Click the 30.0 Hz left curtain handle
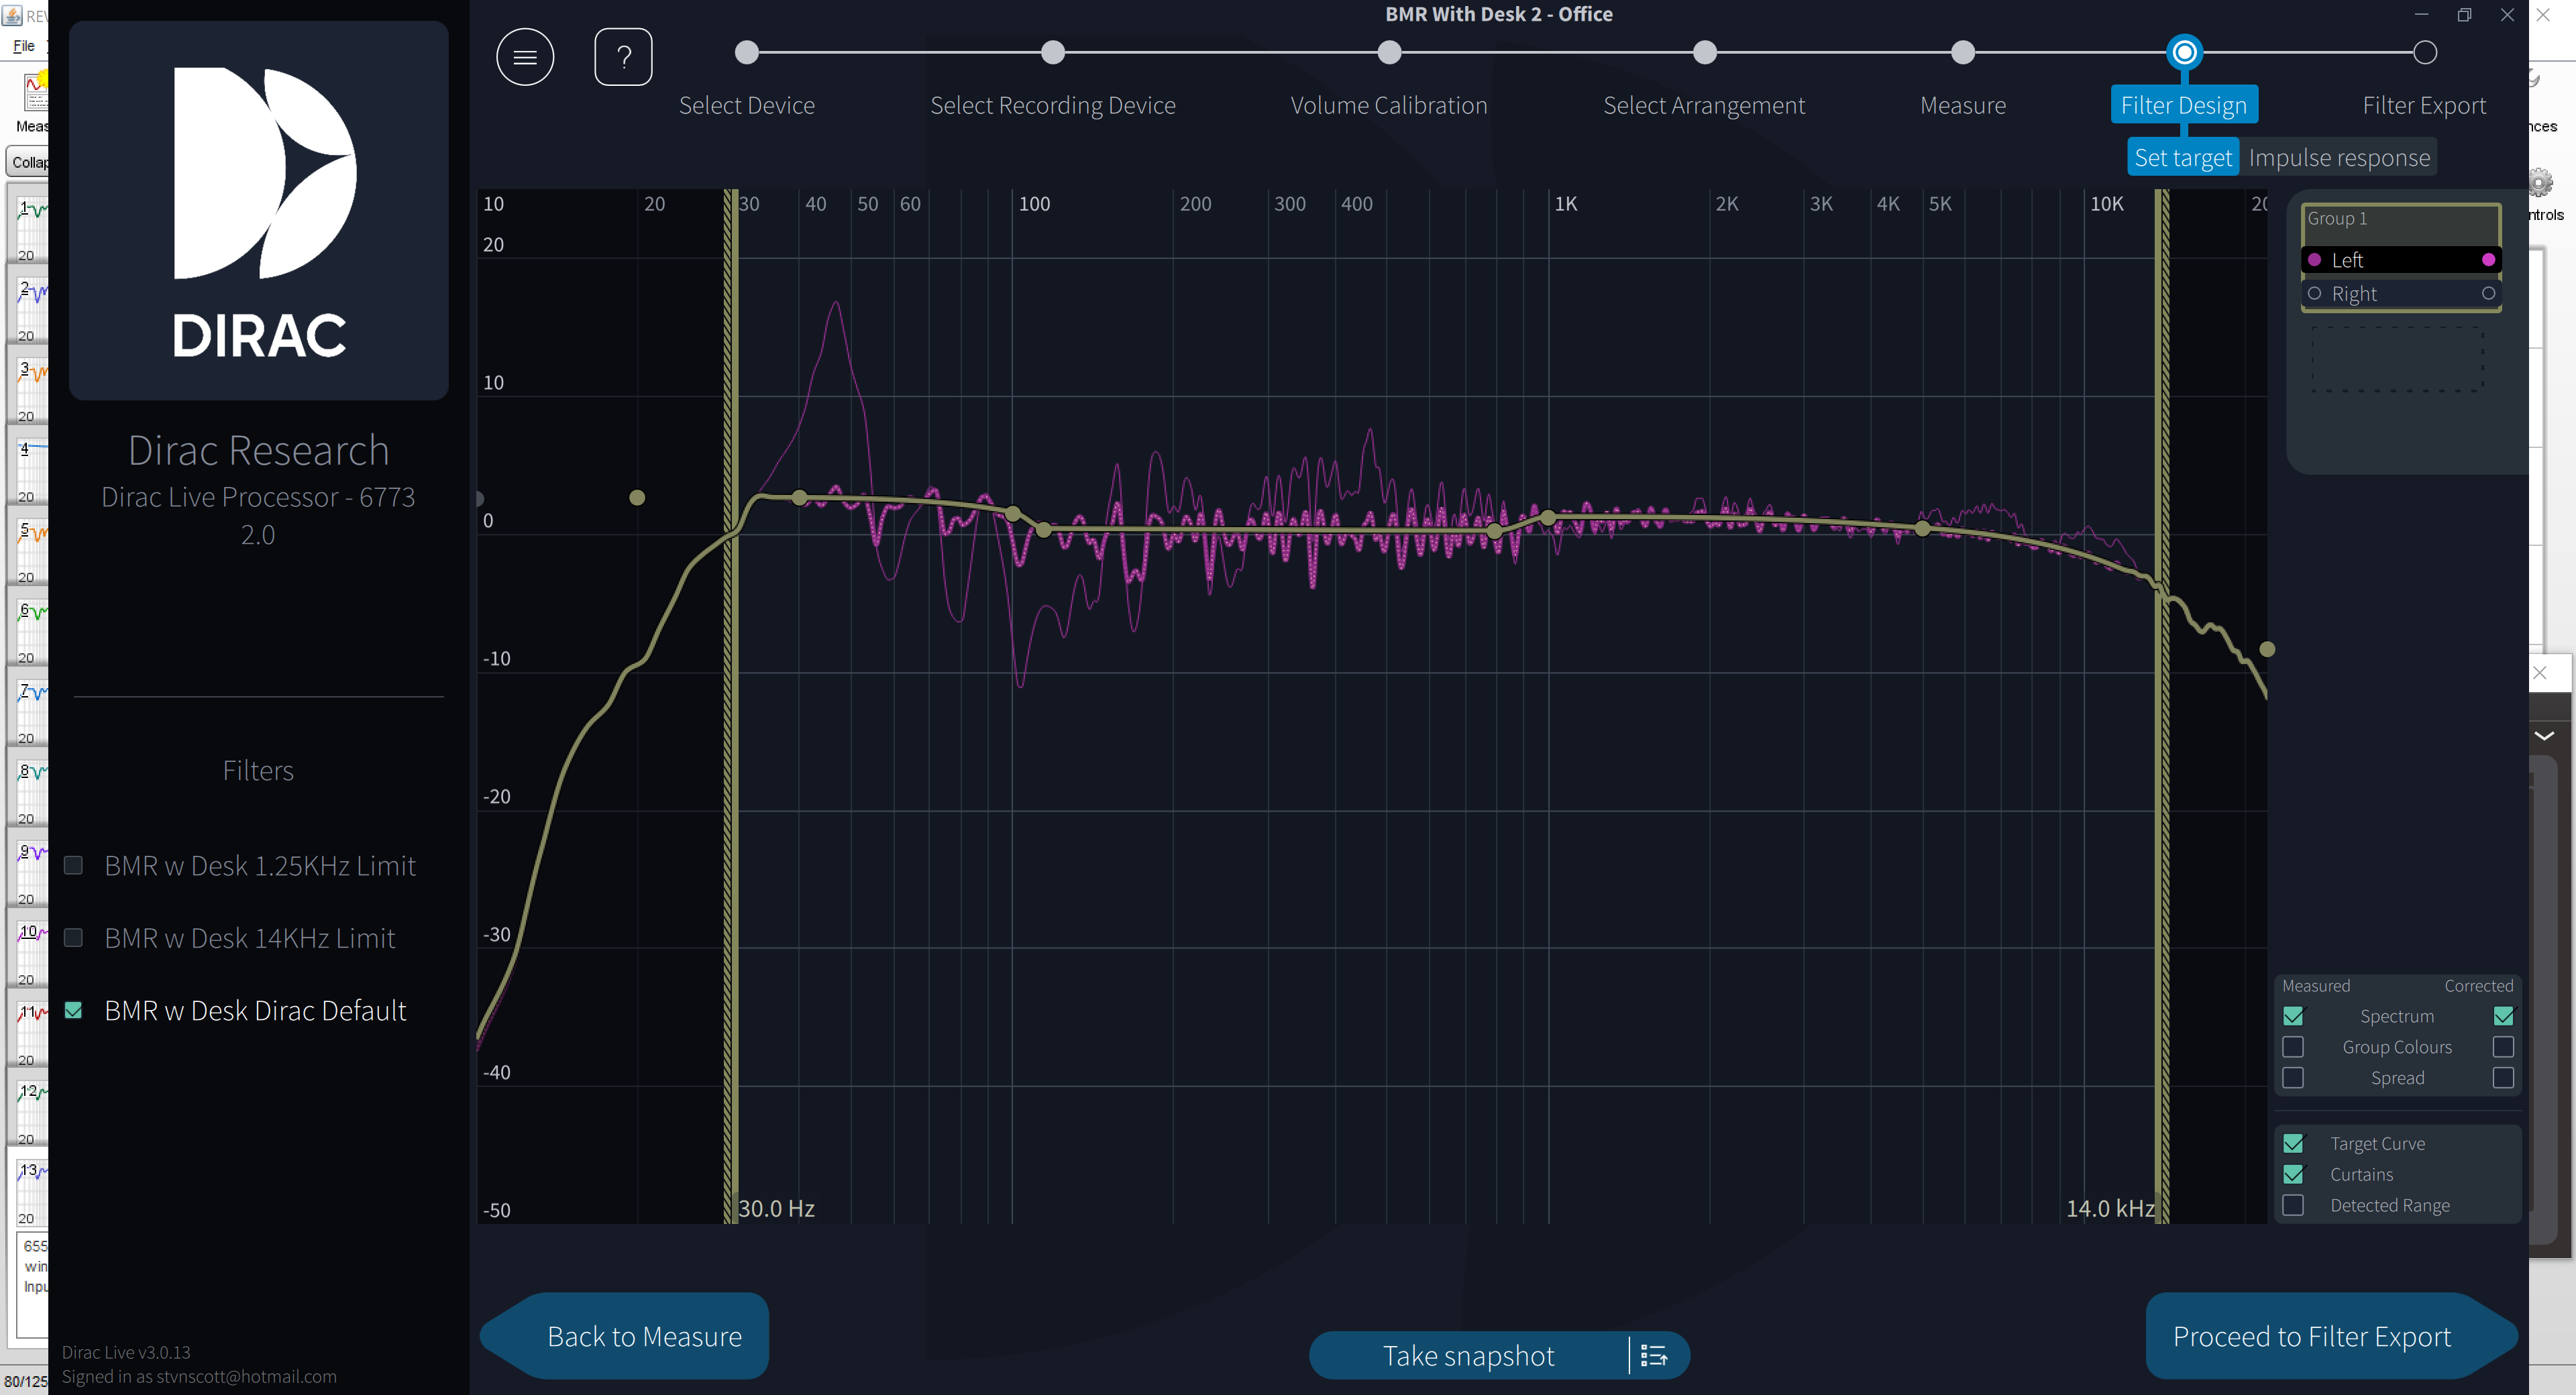The width and height of the screenshot is (2576, 1395). coord(731,706)
